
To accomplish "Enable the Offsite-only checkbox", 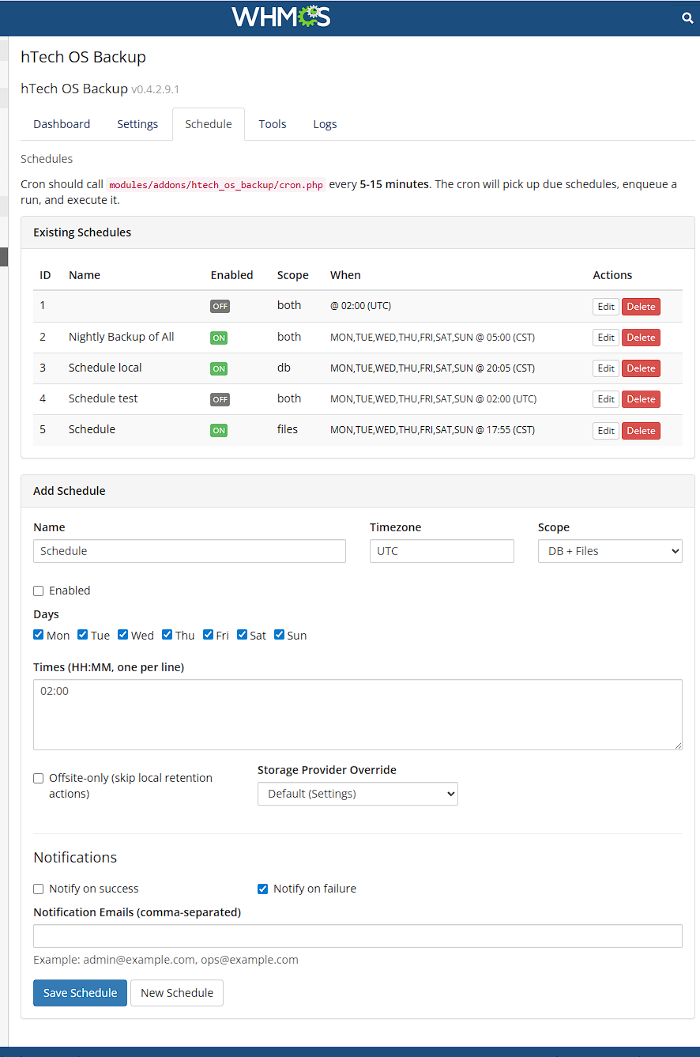I will click(39, 779).
